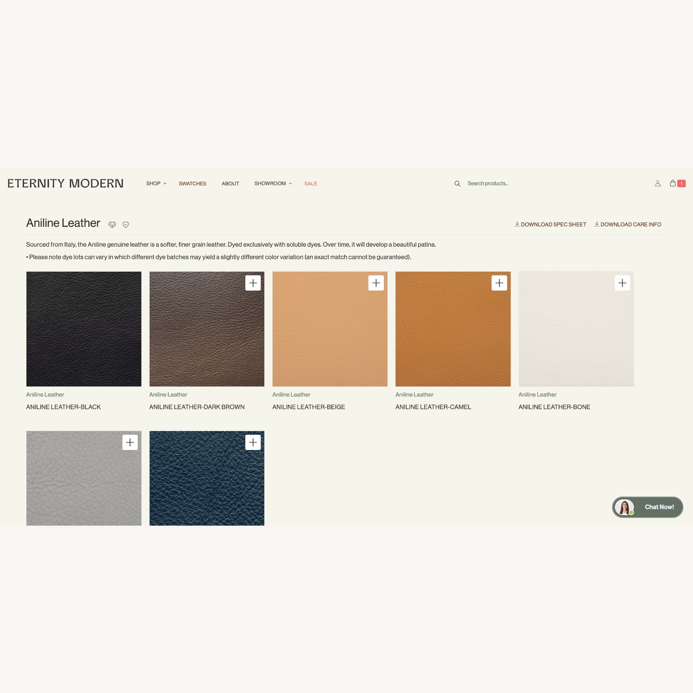Go to the Swatches page
693x693 pixels.
pos(192,183)
